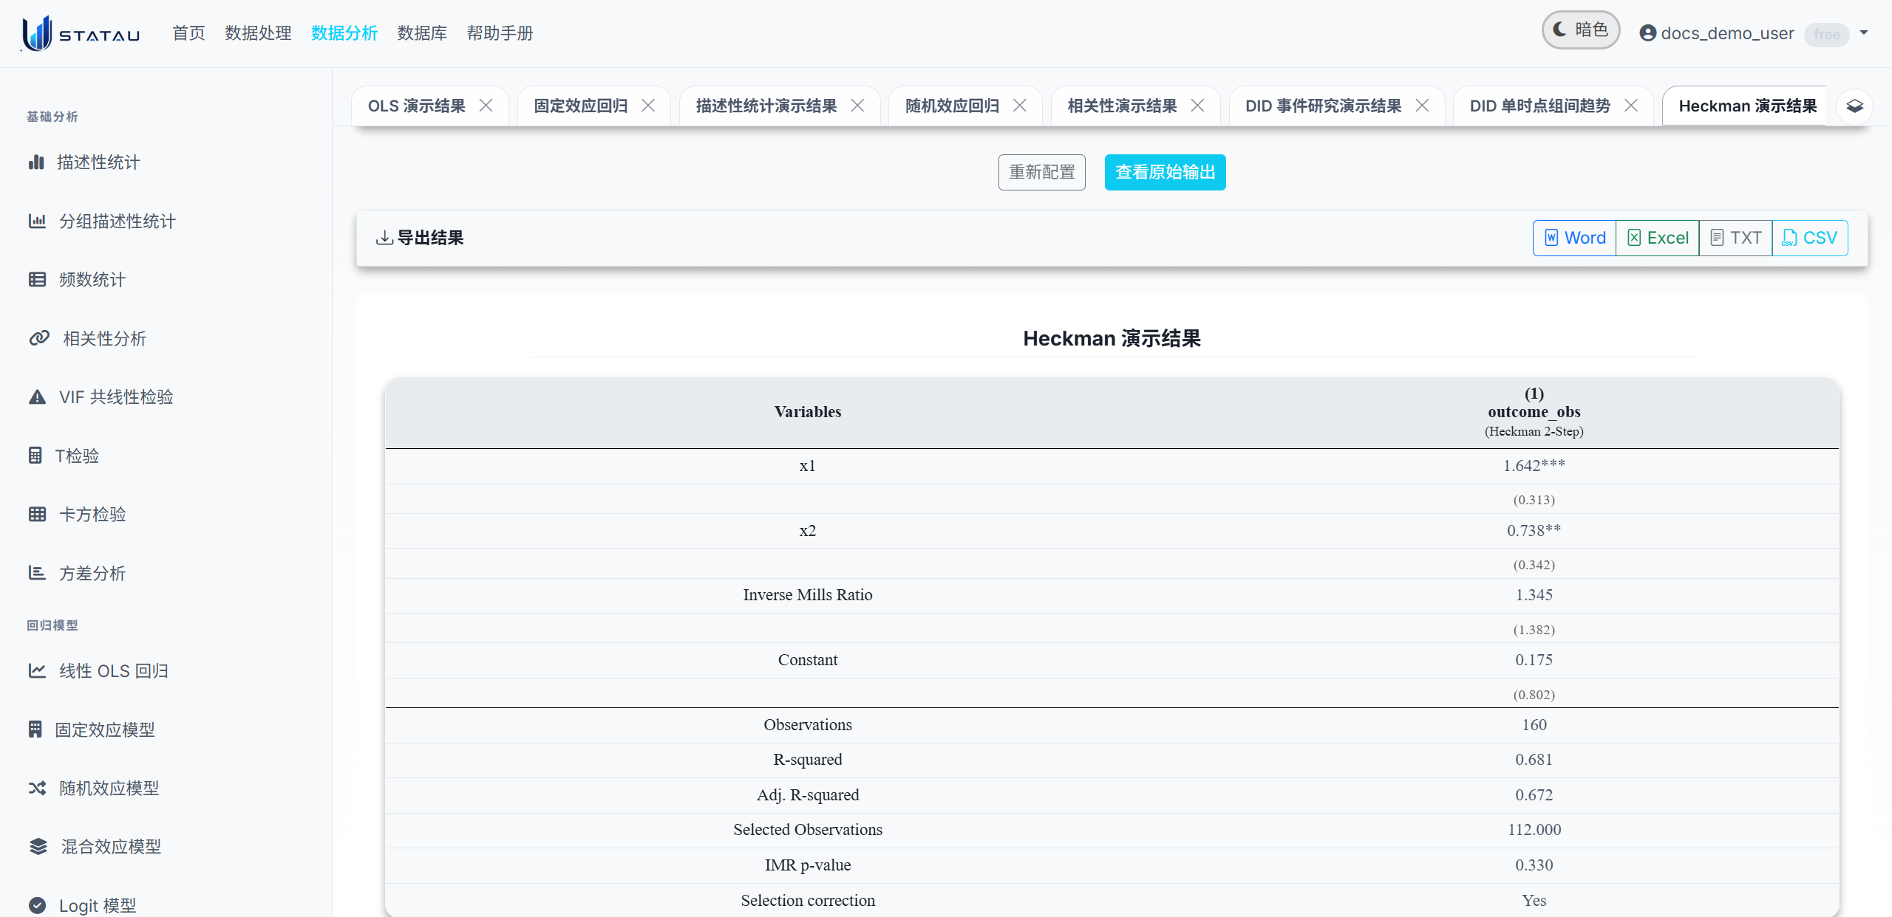The image size is (1892, 917).
Task: Open 相关性分析 in the sidebar
Action: (105, 338)
